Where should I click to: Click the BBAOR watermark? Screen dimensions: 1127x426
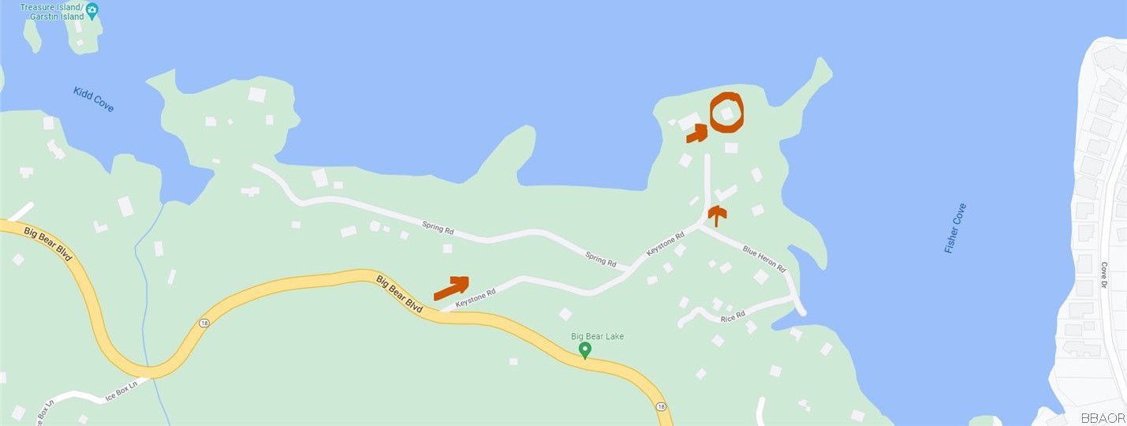coord(1103,418)
